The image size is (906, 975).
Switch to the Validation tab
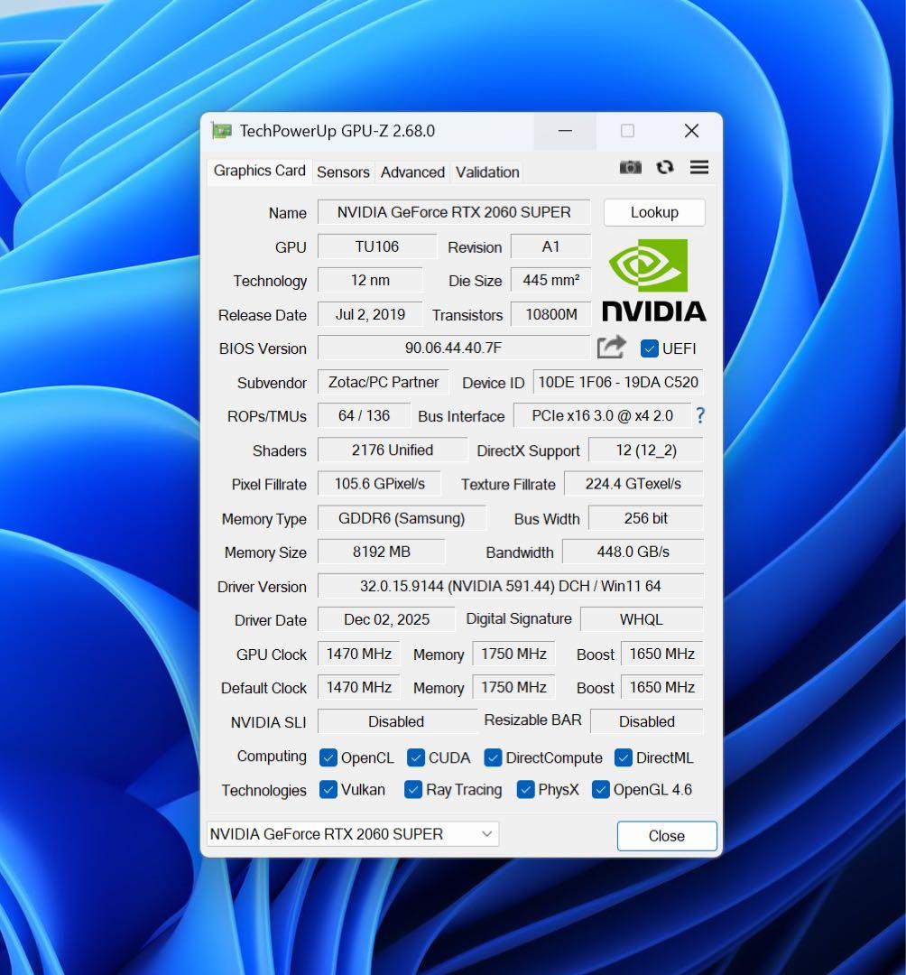[x=486, y=172]
